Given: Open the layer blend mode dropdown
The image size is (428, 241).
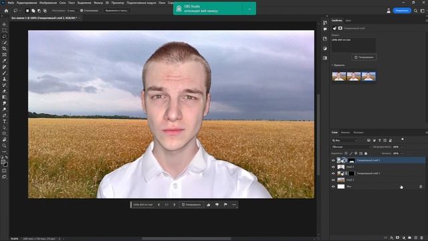Looking at the screenshot, I should [x=351, y=147].
